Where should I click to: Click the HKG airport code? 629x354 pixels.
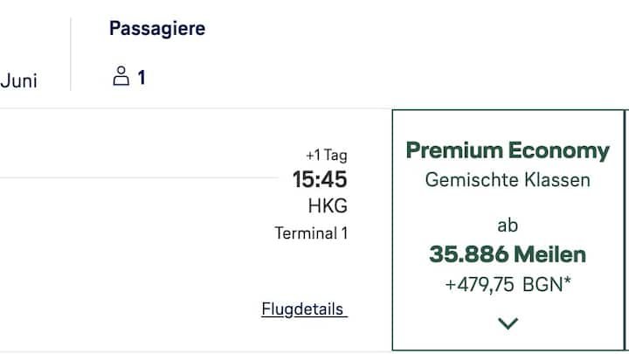328,206
